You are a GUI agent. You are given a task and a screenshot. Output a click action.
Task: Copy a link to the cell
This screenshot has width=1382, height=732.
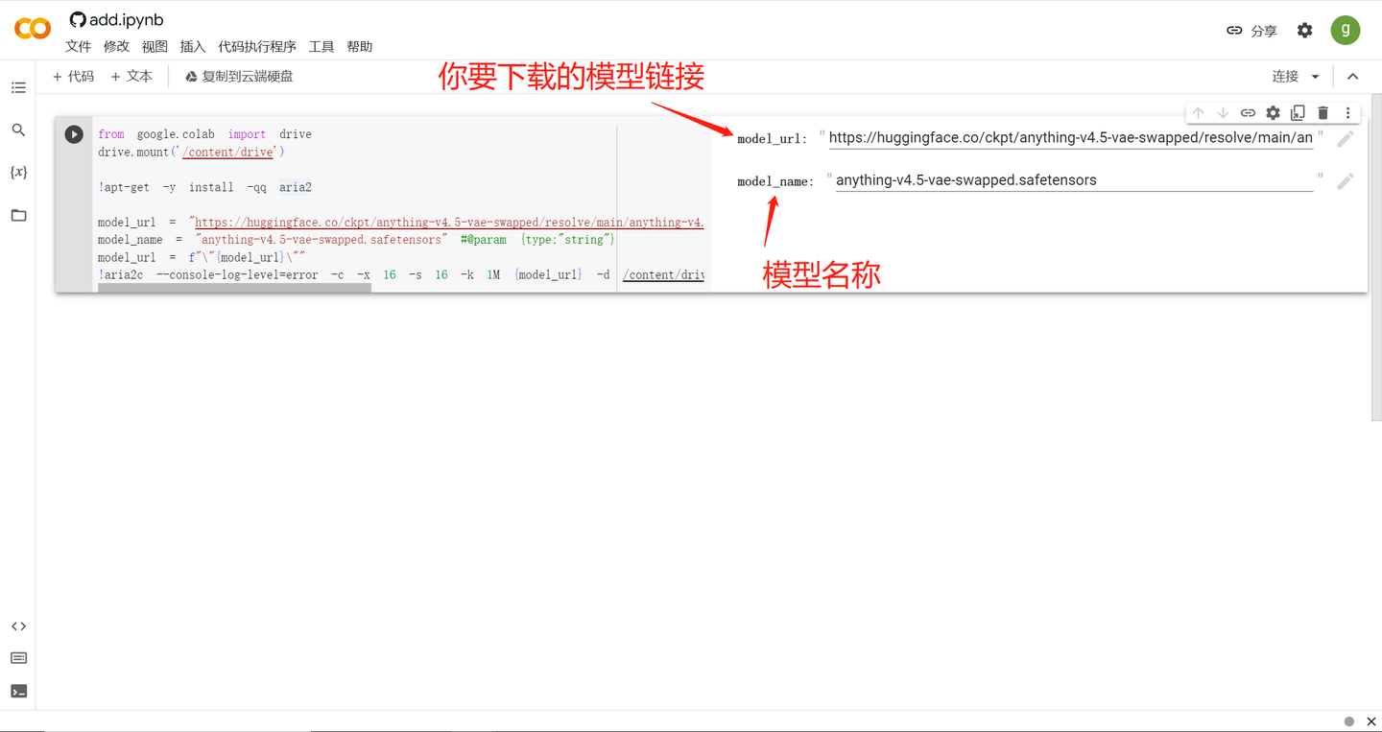[1248, 112]
